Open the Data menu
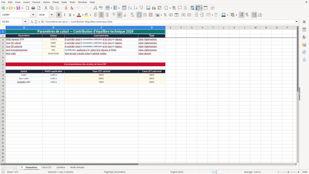The image size is (309, 174). pyautogui.click(x=64, y=2)
